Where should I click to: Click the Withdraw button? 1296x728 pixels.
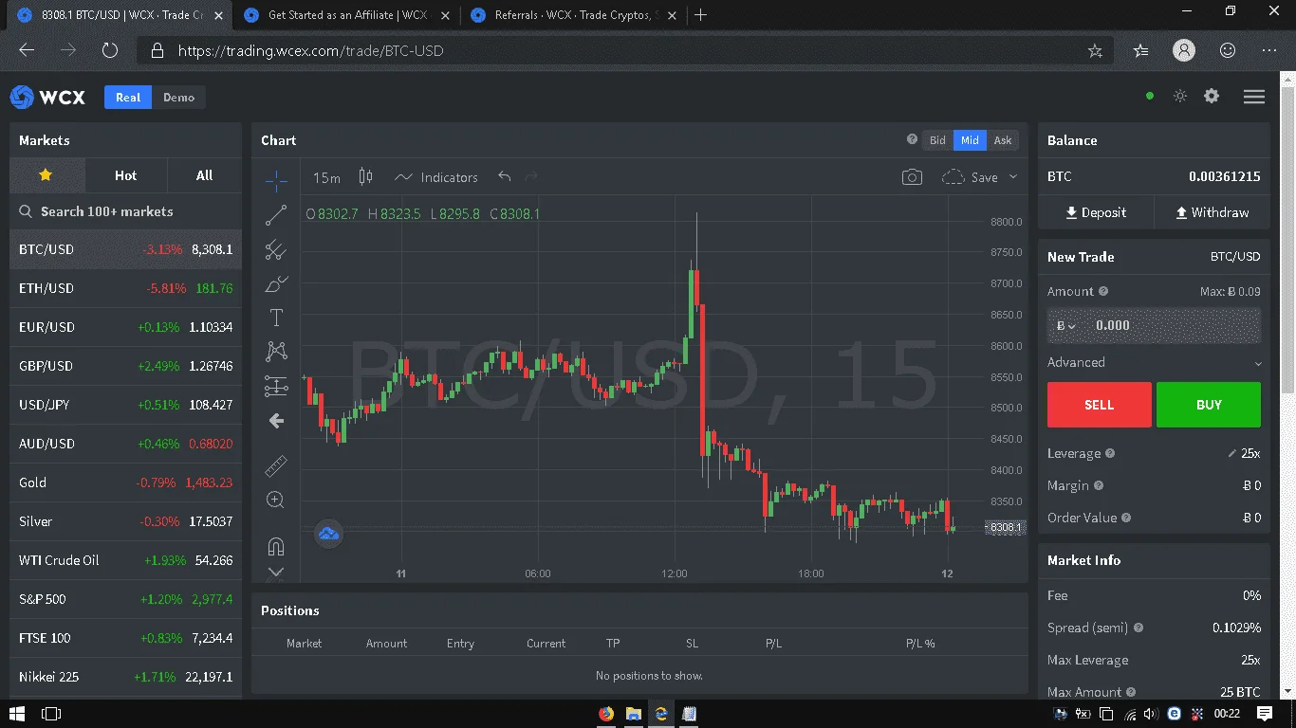click(1212, 212)
